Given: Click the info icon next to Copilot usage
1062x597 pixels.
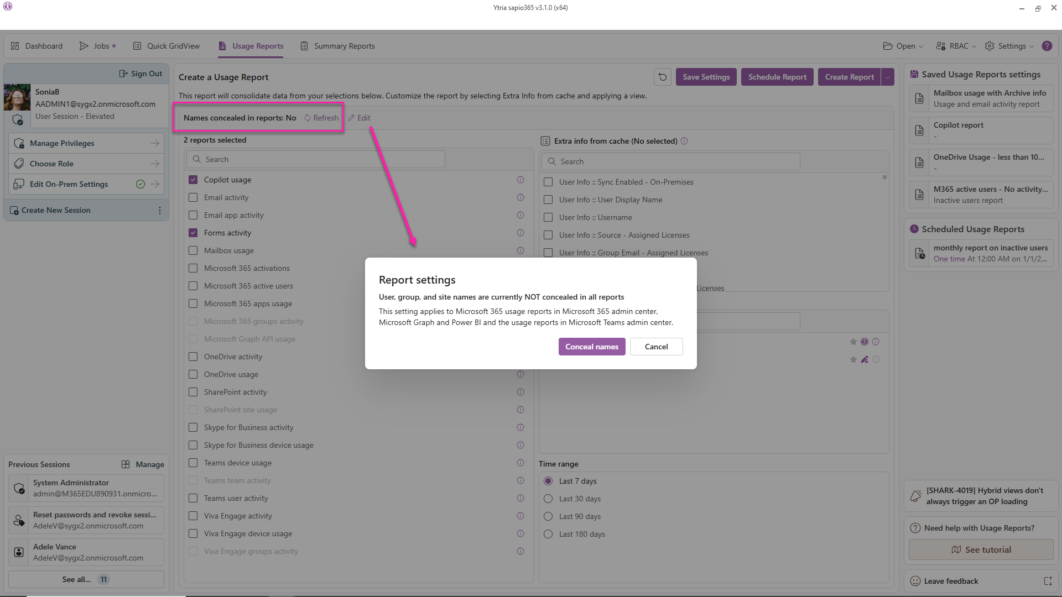Looking at the screenshot, I should pyautogui.click(x=520, y=180).
